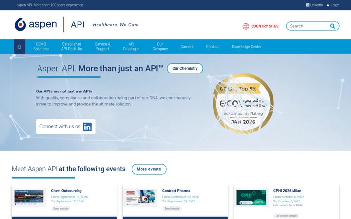Open Chem Outsourcing event thumbnail
This screenshot has height=219, width=351.
point(29,198)
